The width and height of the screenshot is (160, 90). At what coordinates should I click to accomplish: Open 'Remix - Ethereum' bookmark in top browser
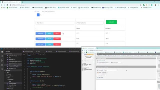[25, 8]
